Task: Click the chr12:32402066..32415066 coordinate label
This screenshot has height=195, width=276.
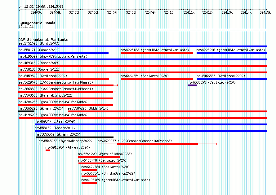Action: [41, 6]
